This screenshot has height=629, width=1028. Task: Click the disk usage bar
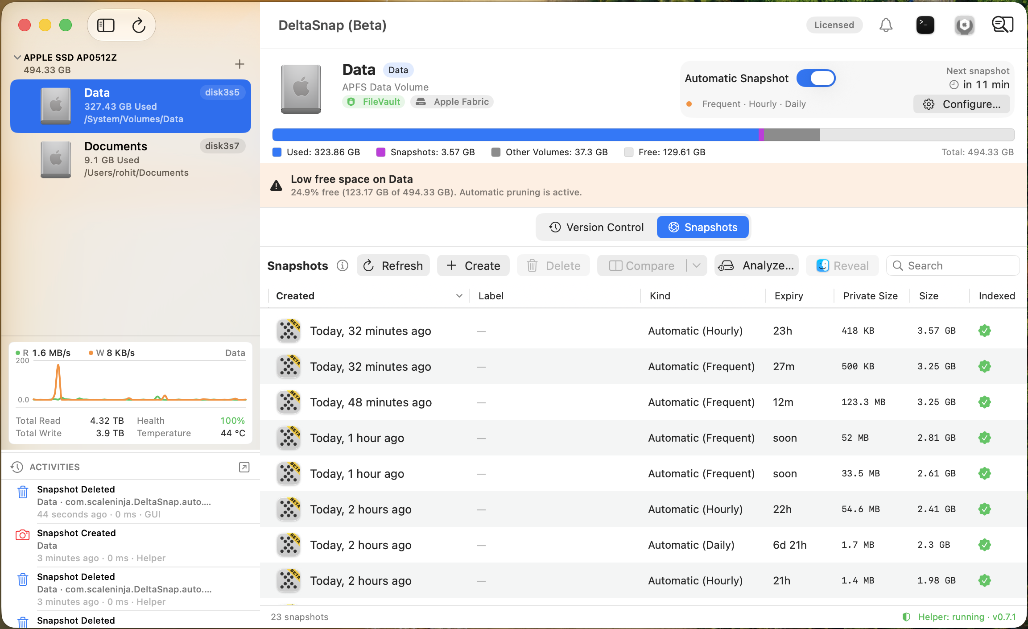point(643,135)
